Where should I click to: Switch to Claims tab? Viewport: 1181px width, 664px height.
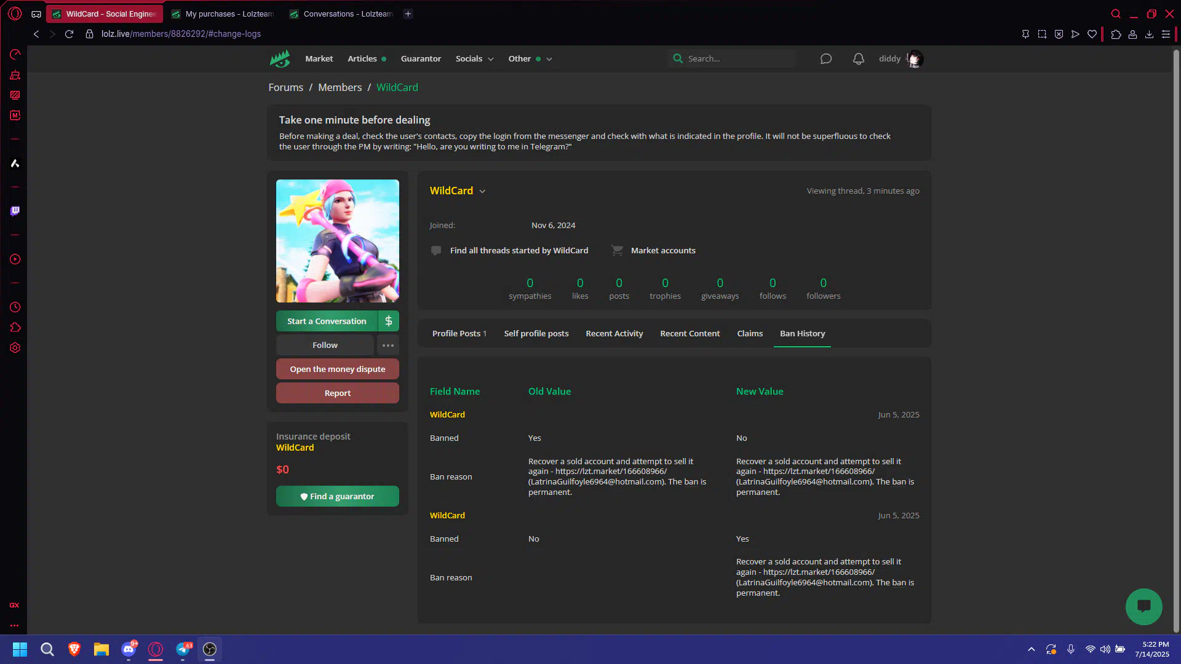750,333
